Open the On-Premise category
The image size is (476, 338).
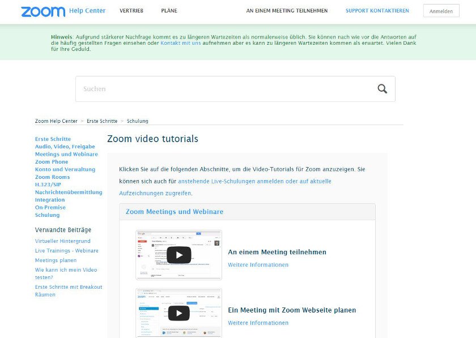coord(50,207)
